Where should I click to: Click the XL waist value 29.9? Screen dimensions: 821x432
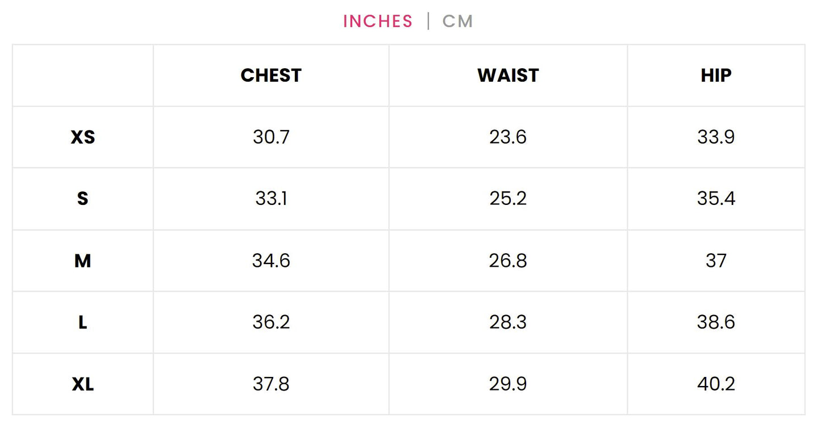click(x=508, y=384)
